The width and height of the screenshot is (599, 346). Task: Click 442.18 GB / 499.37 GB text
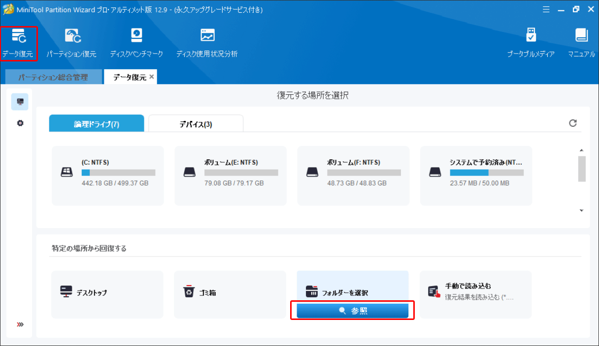click(115, 183)
